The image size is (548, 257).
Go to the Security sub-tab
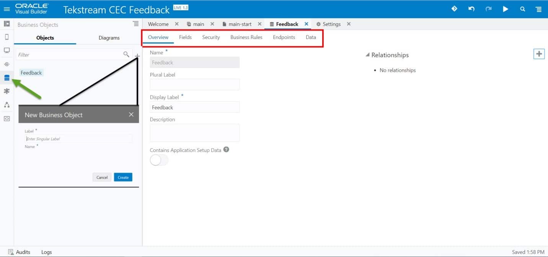[211, 37]
